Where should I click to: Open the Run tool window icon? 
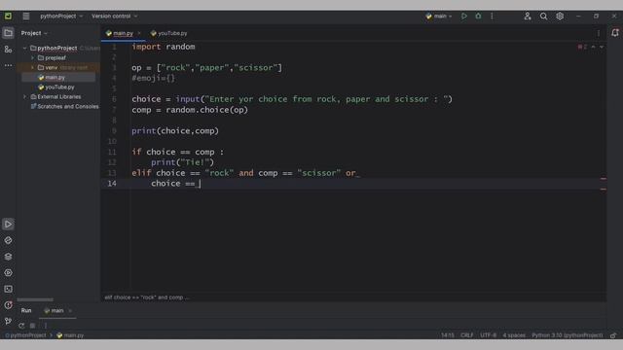point(8,225)
